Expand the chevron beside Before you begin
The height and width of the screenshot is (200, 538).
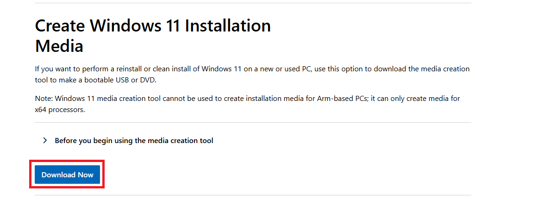pyautogui.click(x=45, y=140)
